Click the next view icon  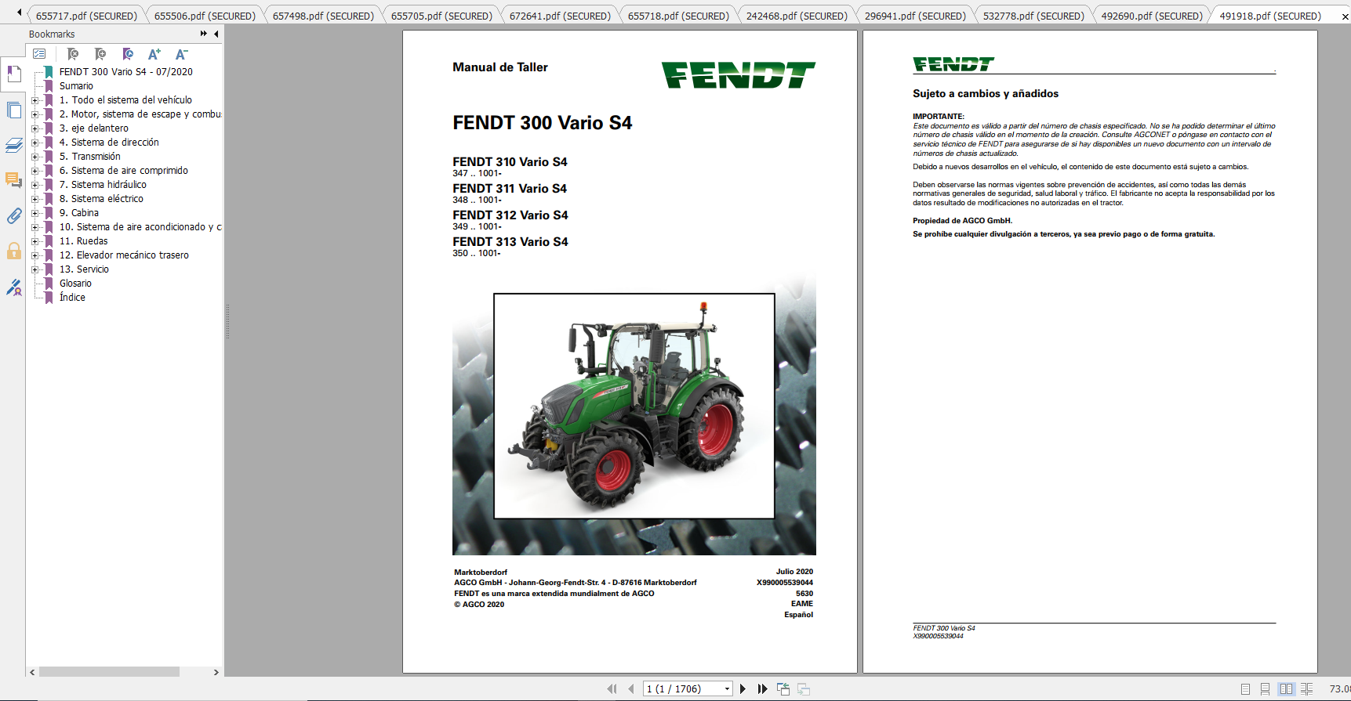804,689
